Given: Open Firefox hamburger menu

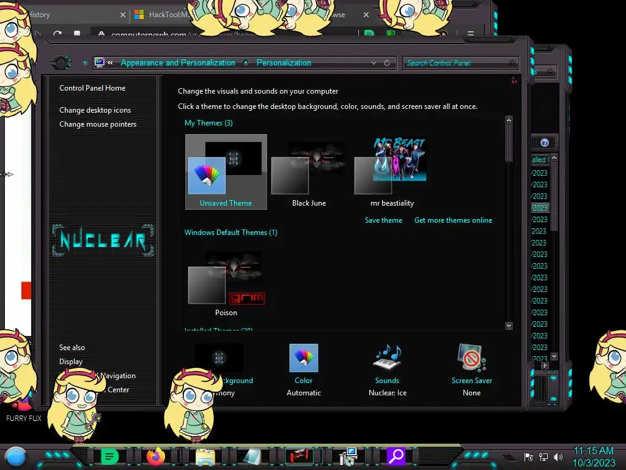Looking at the screenshot, I should [471, 34].
